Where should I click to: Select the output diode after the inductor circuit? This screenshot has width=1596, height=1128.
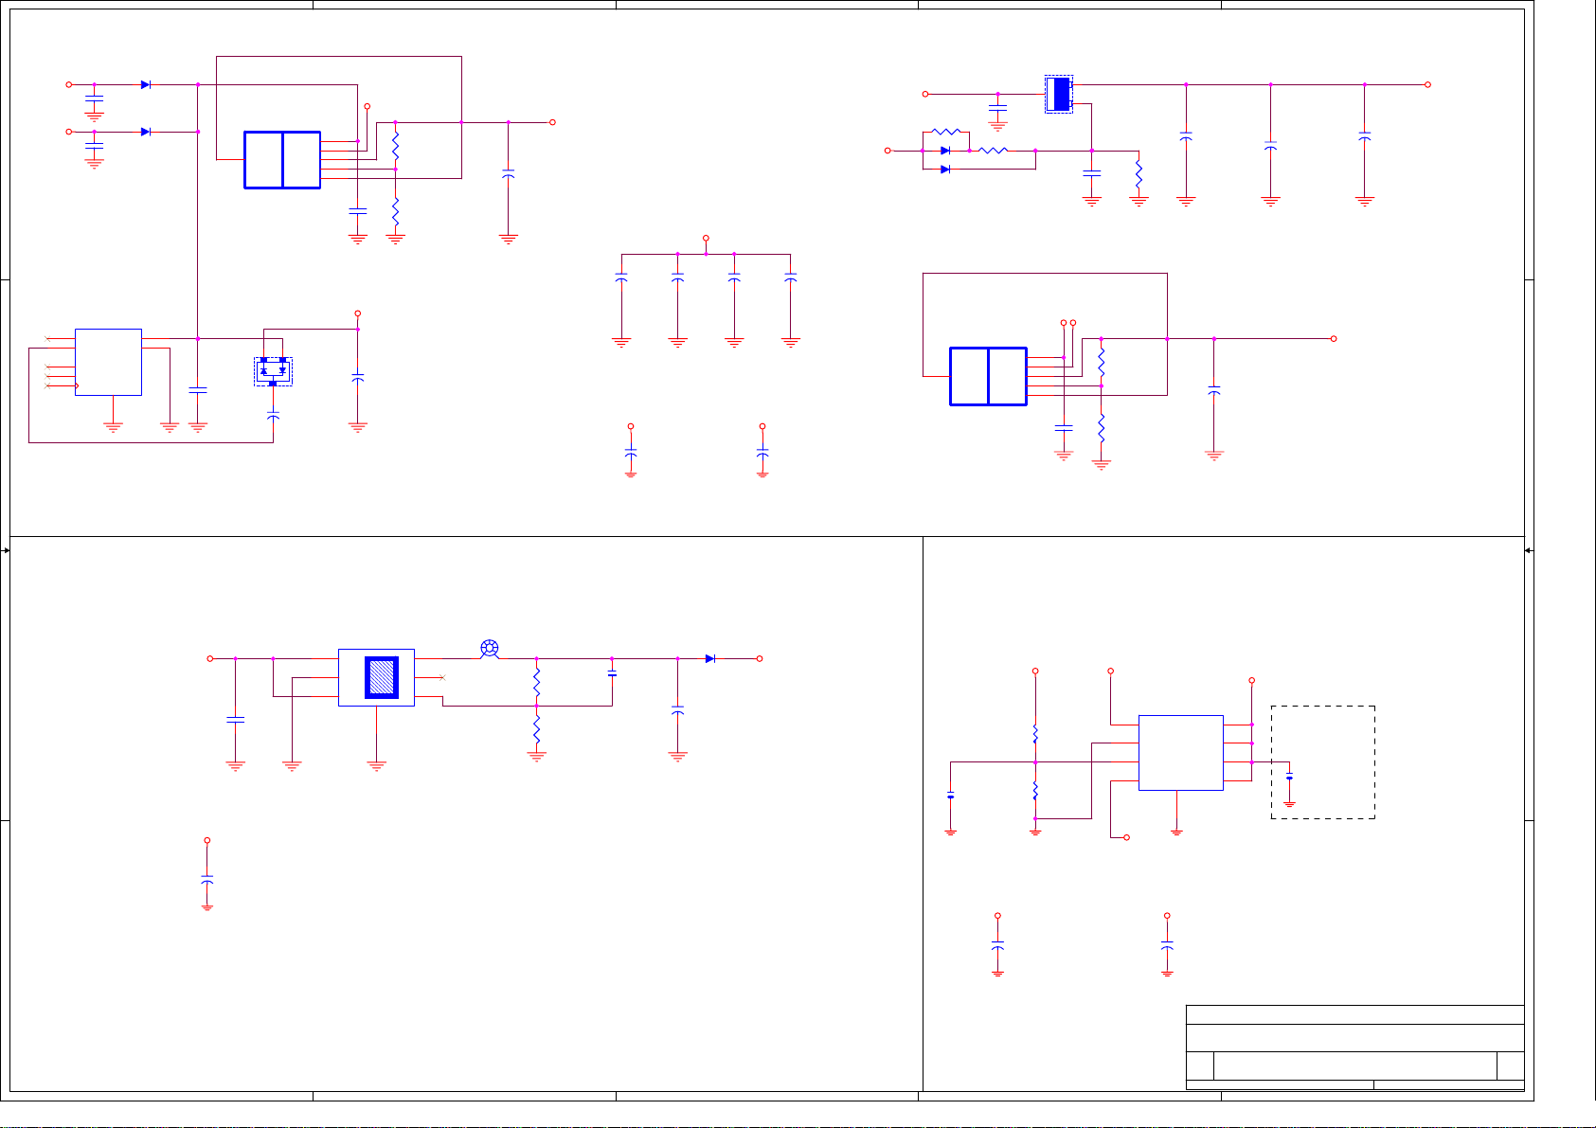710,658
